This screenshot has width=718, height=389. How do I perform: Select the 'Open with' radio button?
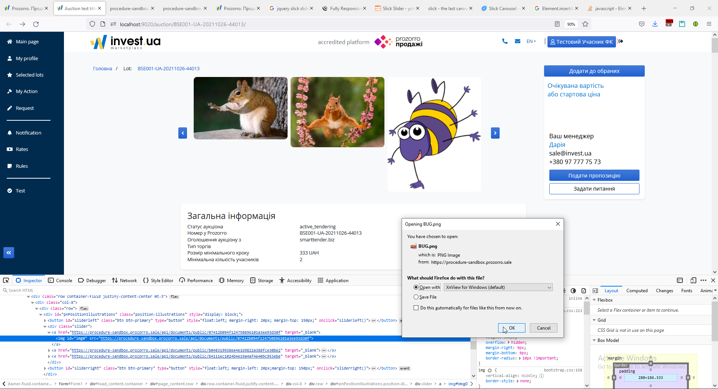pyautogui.click(x=416, y=287)
